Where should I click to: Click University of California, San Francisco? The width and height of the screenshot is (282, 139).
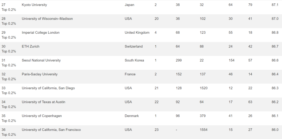[x=51, y=130]
